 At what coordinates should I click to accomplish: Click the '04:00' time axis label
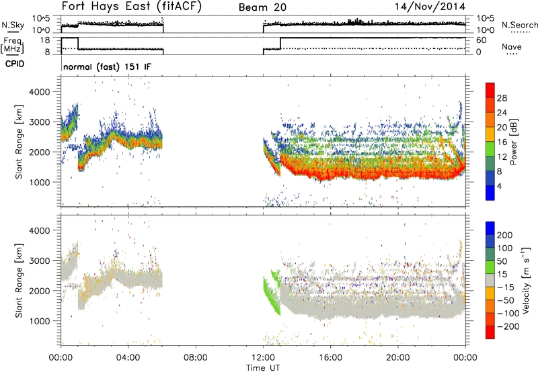128,358
